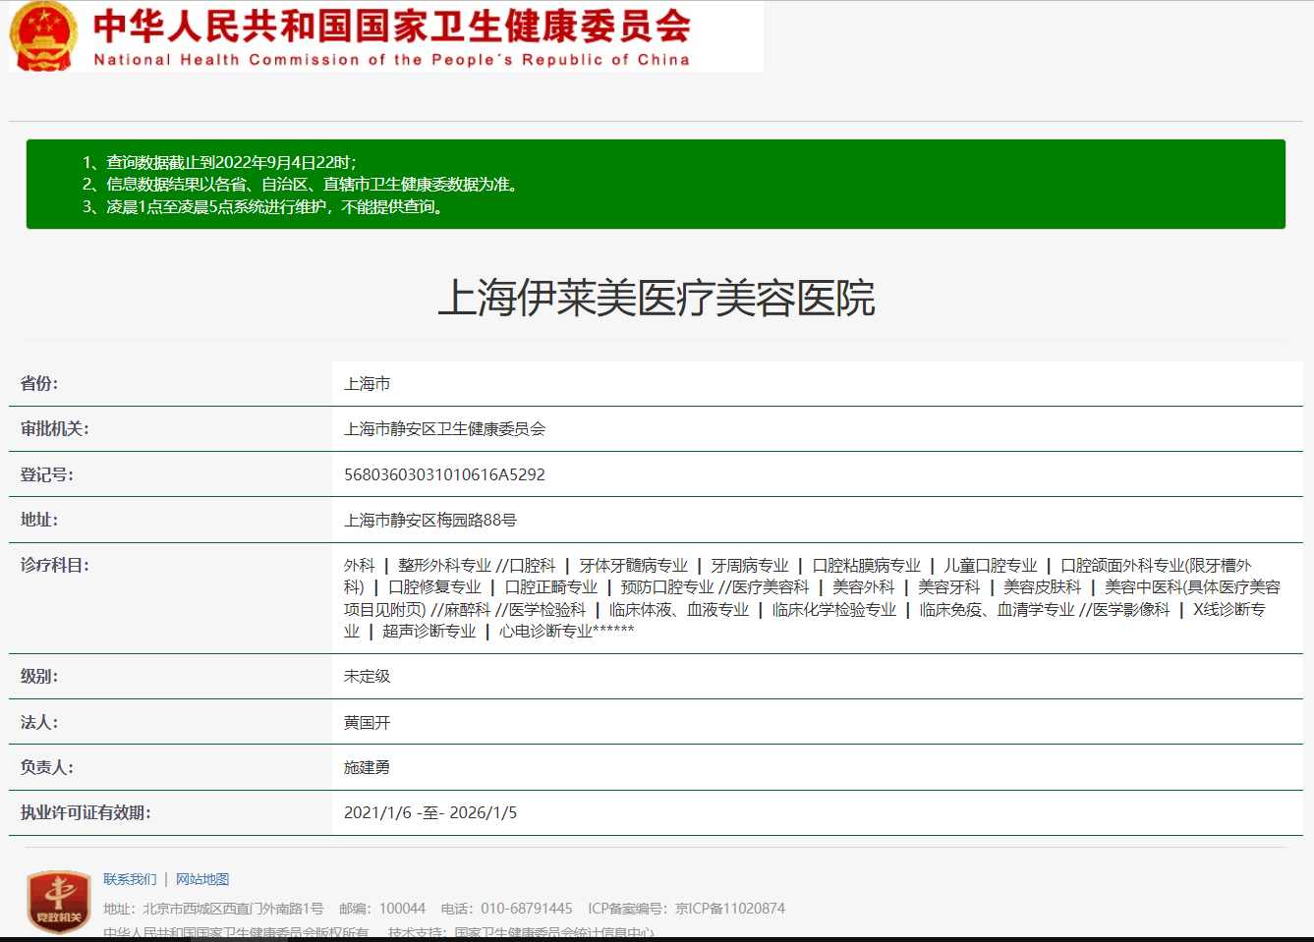Click the national emblem logo in header

pyautogui.click(x=43, y=36)
